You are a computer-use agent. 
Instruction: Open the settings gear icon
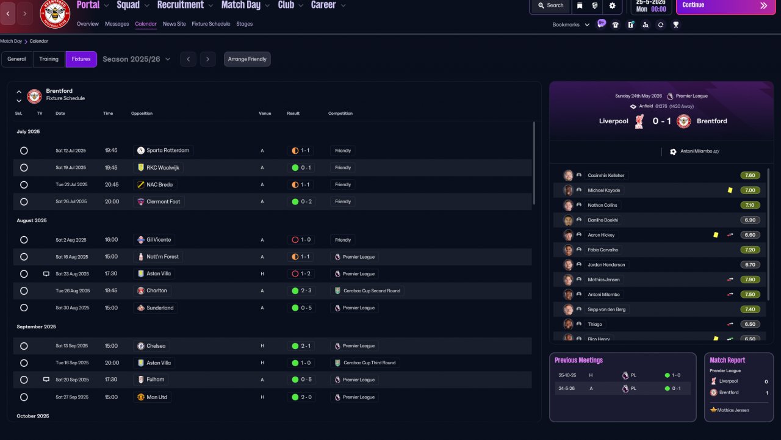coord(613,5)
